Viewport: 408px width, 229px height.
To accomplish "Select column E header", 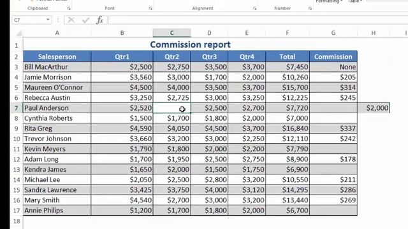I will (247, 33).
